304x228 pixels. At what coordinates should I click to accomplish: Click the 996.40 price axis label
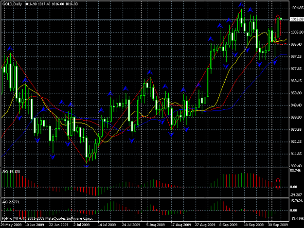pyautogui.click(x=296, y=44)
